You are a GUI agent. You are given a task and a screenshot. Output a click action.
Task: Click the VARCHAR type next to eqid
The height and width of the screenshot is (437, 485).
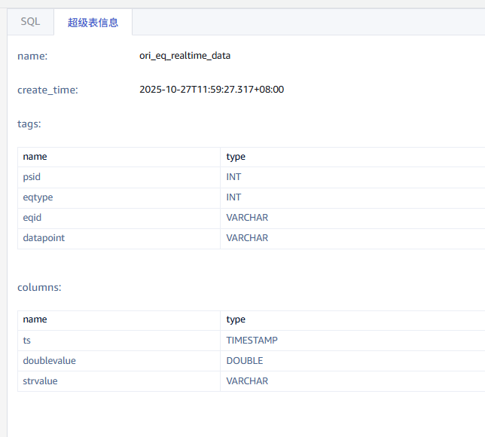click(x=247, y=218)
